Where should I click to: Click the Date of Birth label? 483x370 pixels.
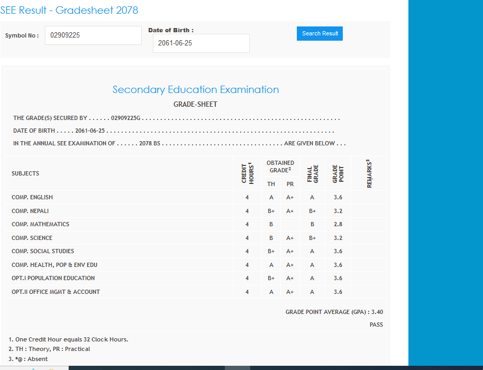pyautogui.click(x=171, y=30)
